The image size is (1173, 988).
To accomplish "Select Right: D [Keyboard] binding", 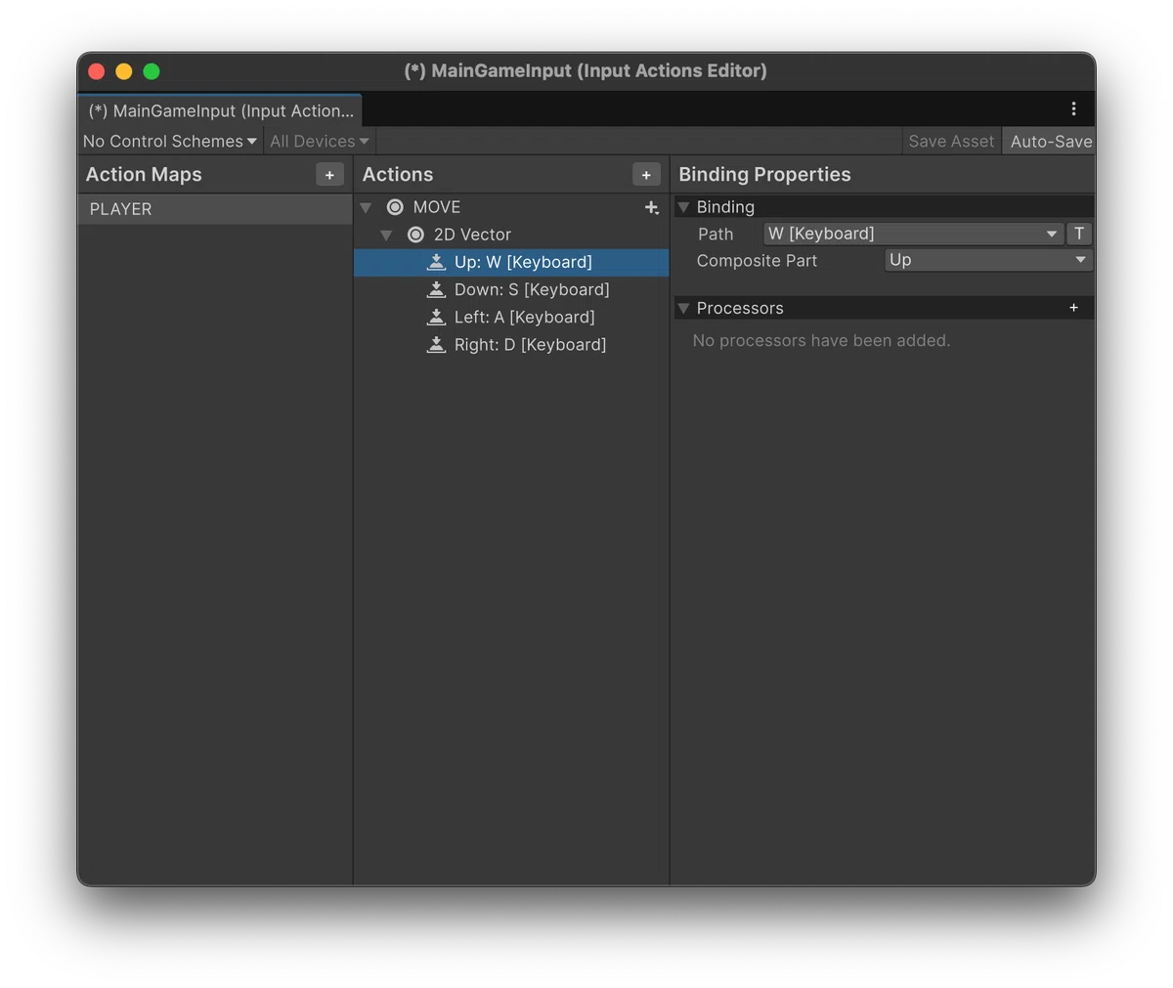I will pyautogui.click(x=511, y=344).
